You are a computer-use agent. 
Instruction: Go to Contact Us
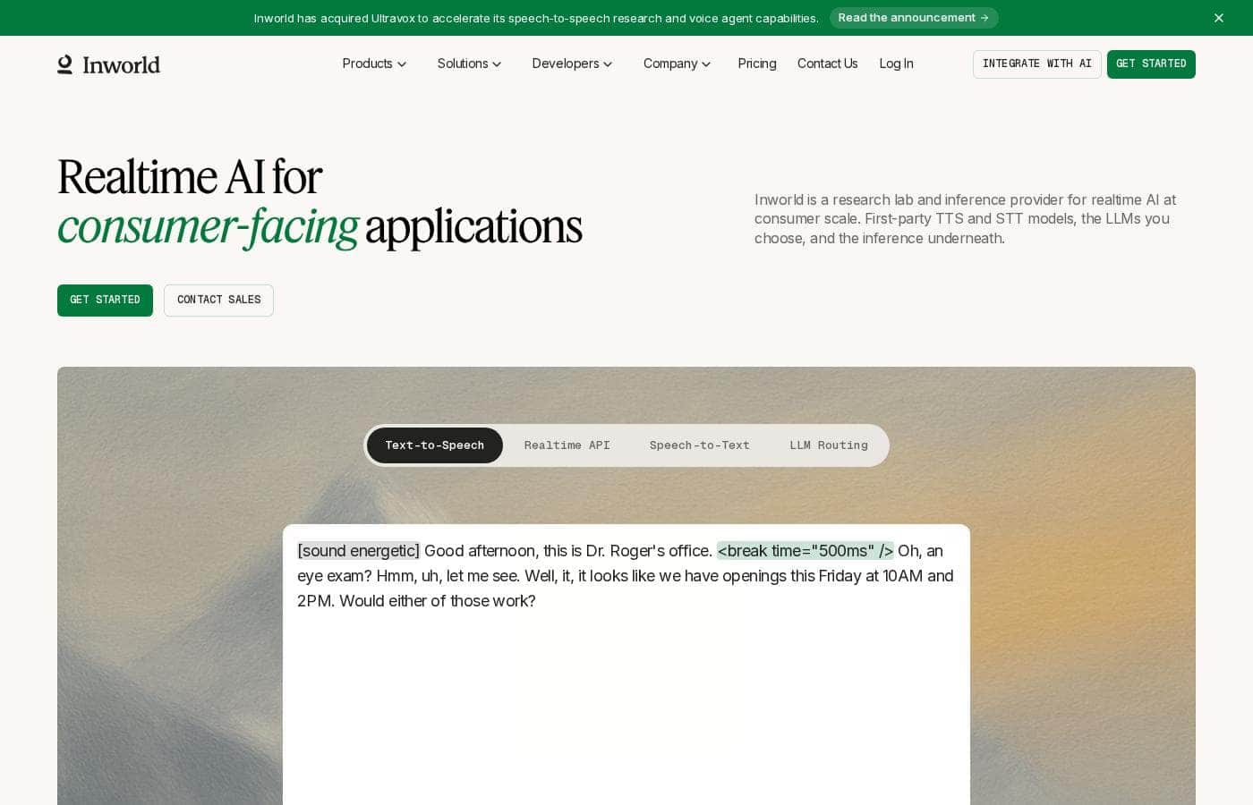[x=827, y=64]
